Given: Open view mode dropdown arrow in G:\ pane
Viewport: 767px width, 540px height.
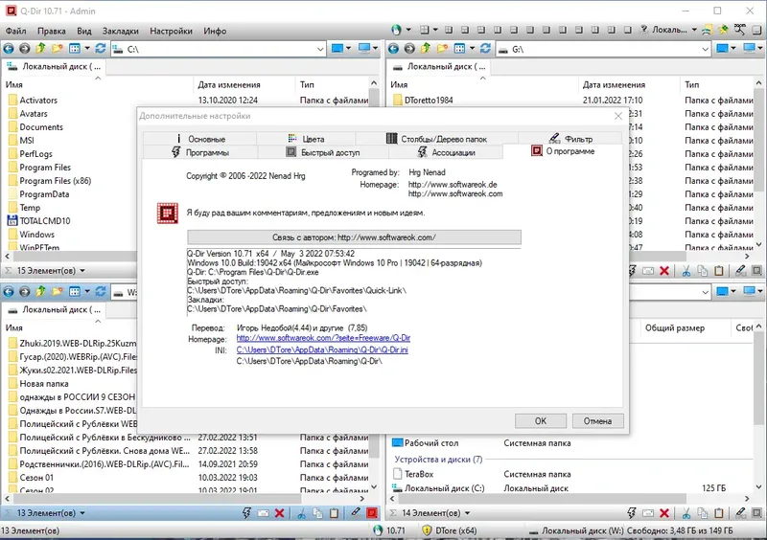Looking at the screenshot, I should pyautogui.click(x=472, y=49).
